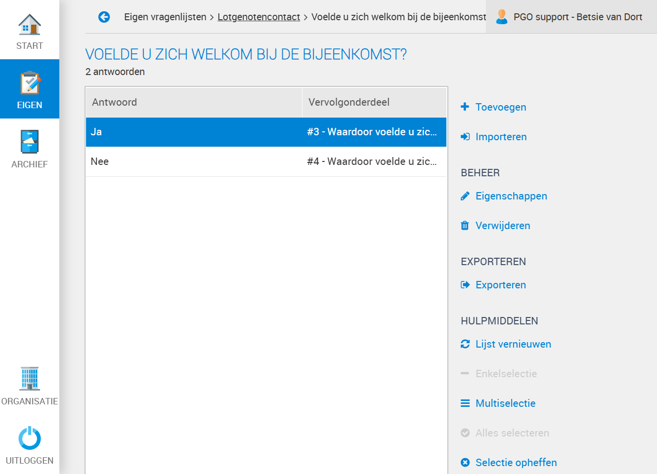The height and width of the screenshot is (474, 657).
Task: Open the Lotgenotencontact breadcrumb link
Action: tap(259, 17)
